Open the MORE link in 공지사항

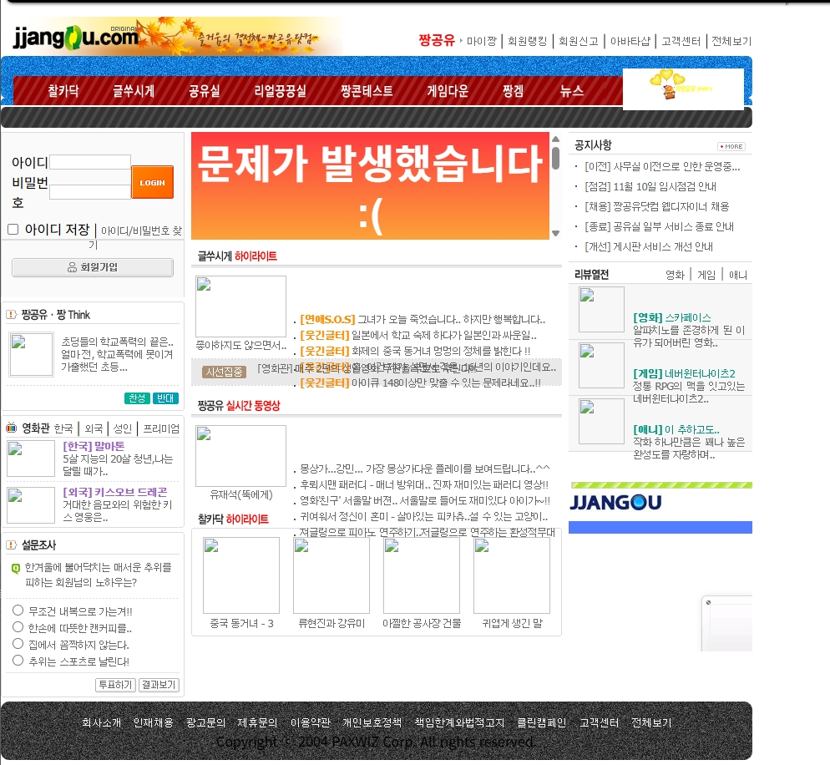point(731,146)
